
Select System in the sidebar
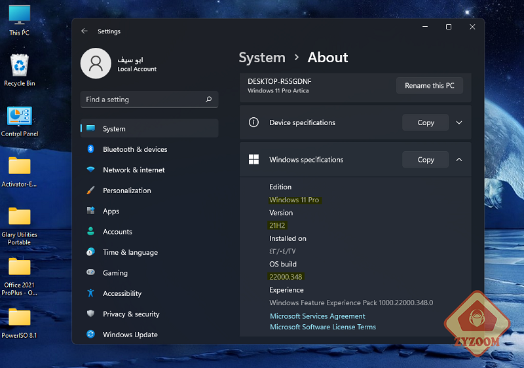click(149, 128)
